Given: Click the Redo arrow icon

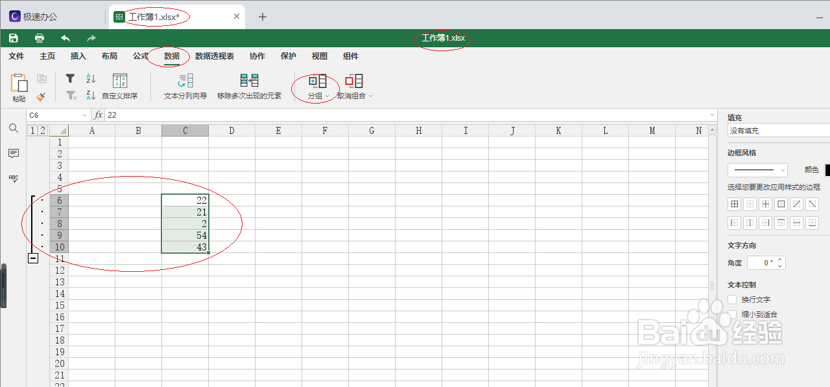Looking at the screenshot, I should (x=91, y=38).
